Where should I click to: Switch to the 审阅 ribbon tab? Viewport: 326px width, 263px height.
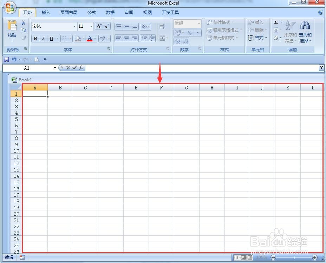click(129, 13)
